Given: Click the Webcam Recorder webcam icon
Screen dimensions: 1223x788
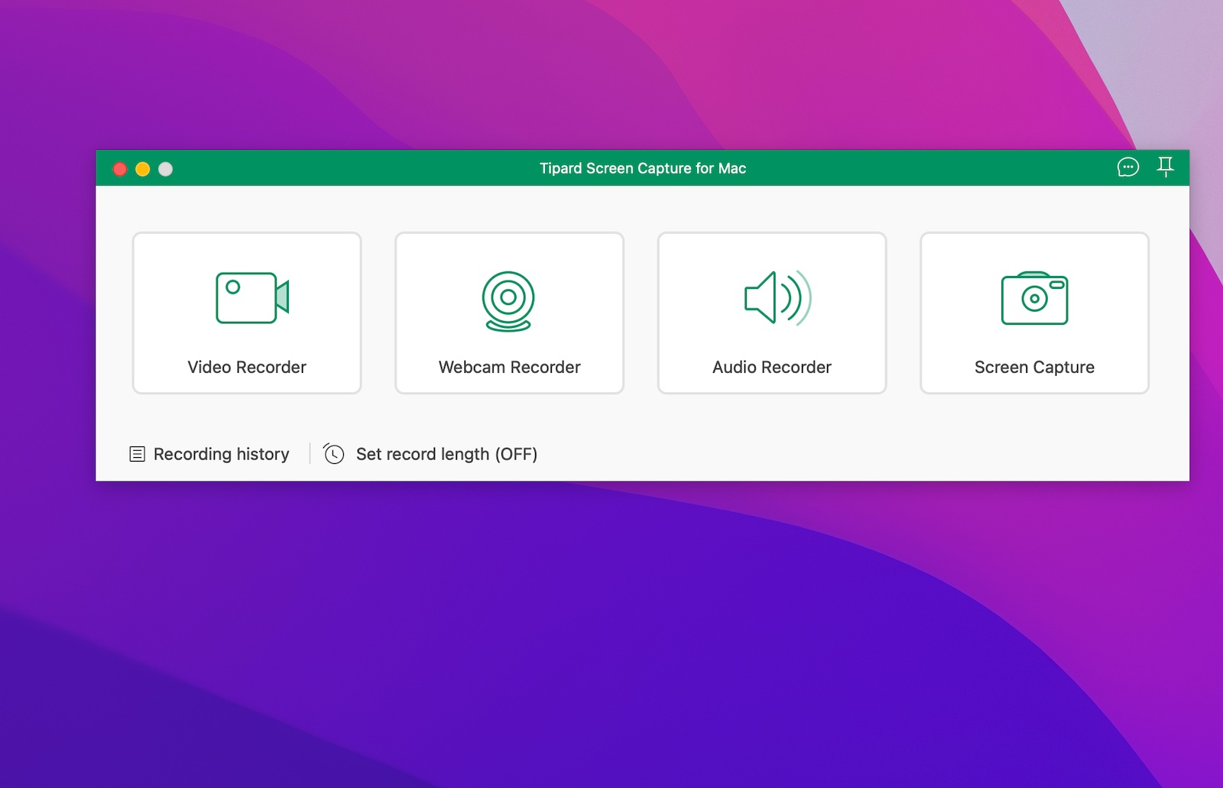Looking at the screenshot, I should coord(508,301).
